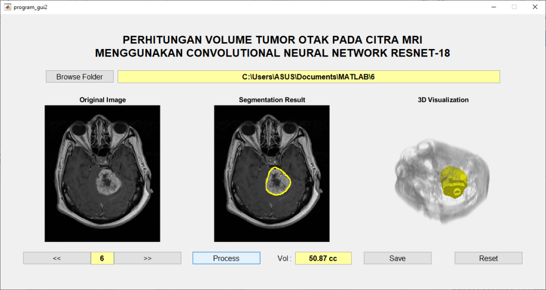Go to previous slice with << button
Image resolution: width=546 pixels, height=290 pixels.
(57, 258)
